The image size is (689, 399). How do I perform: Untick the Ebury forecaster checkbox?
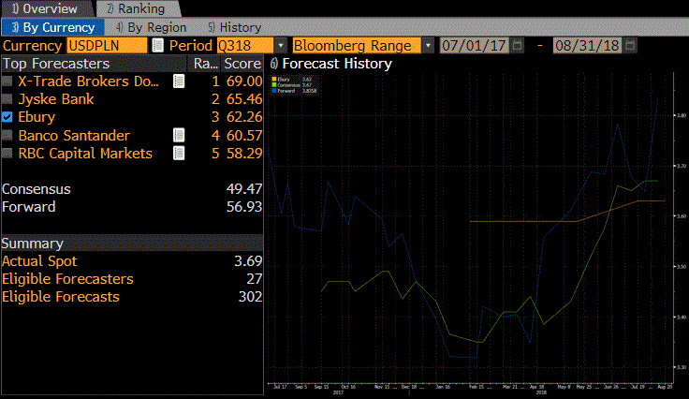pyautogui.click(x=7, y=117)
